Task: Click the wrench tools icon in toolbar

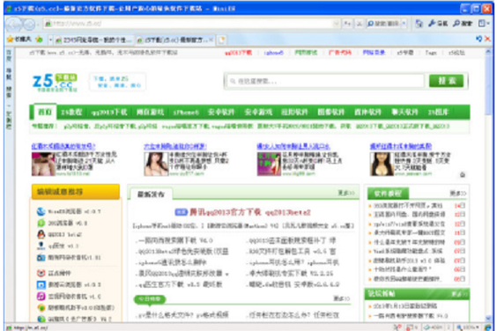Action: point(432,23)
